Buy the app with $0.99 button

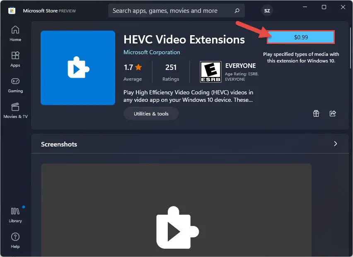[301, 37]
